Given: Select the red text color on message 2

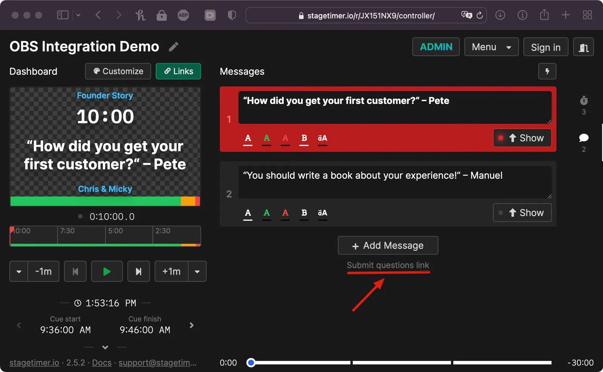Looking at the screenshot, I should point(285,213).
